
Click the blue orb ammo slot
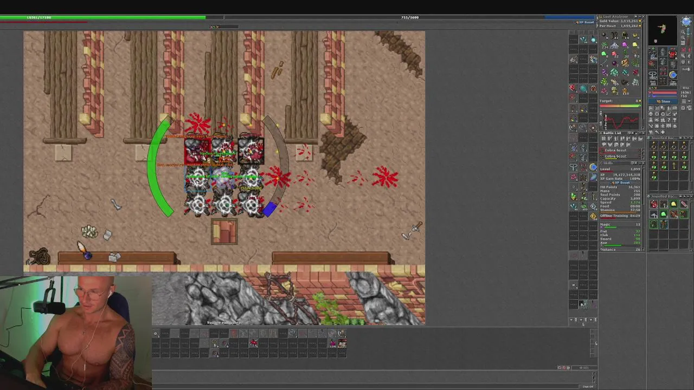point(673,74)
